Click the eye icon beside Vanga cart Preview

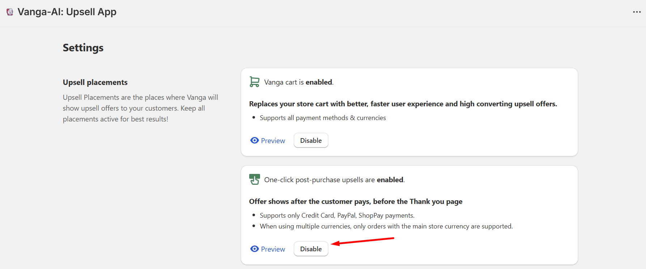point(255,140)
